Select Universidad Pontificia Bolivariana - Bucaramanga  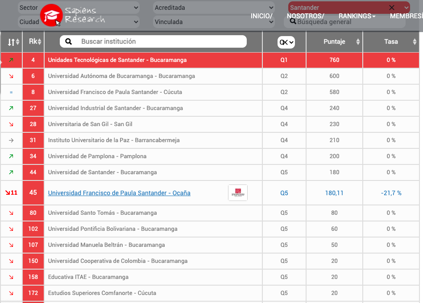[x=113, y=229]
